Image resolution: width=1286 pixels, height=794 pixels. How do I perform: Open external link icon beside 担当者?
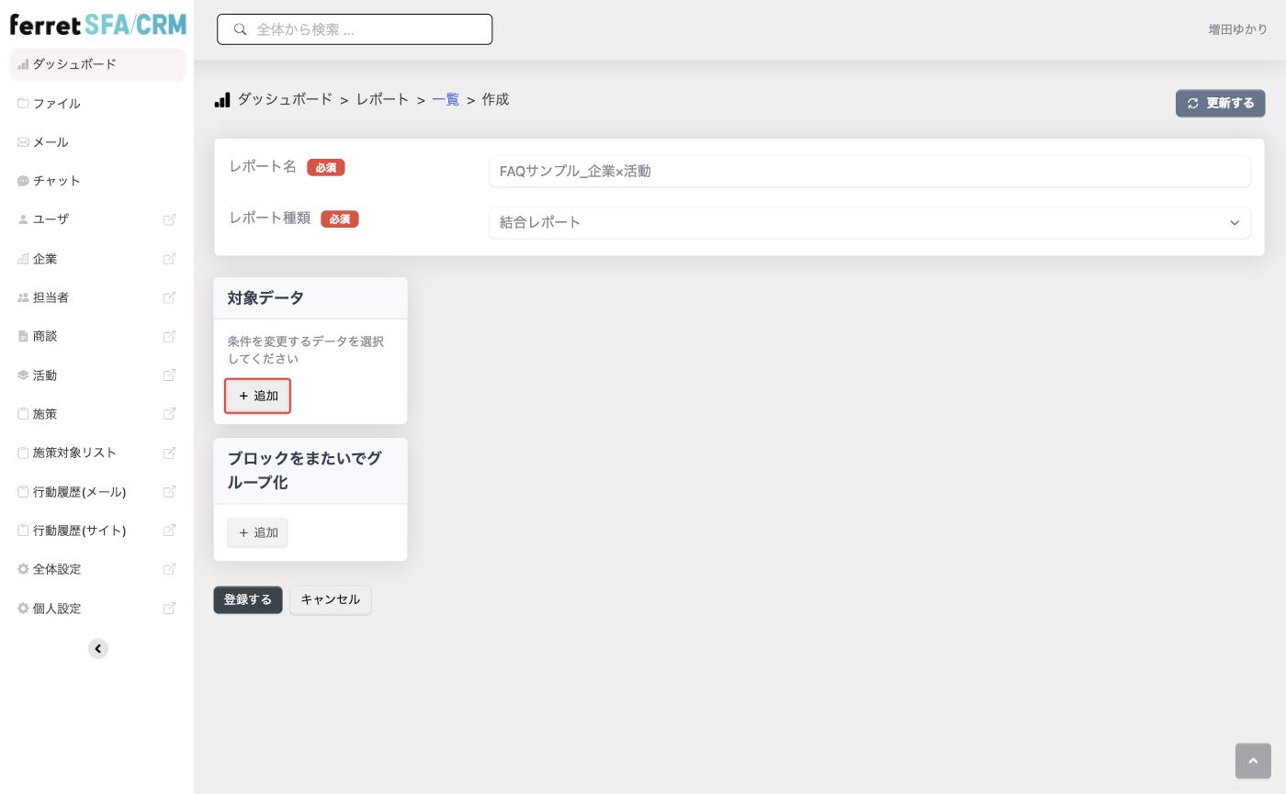pos(169,297)
